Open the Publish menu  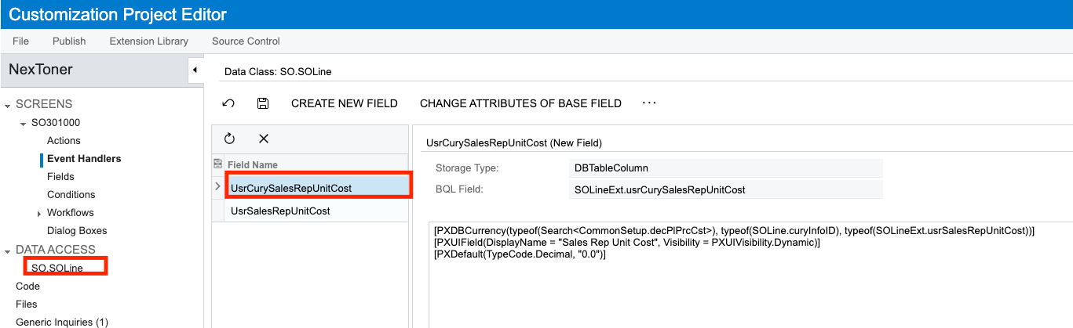coord(69,41)
